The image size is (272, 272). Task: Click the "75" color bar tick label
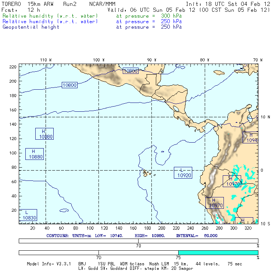tap(178, 258)
